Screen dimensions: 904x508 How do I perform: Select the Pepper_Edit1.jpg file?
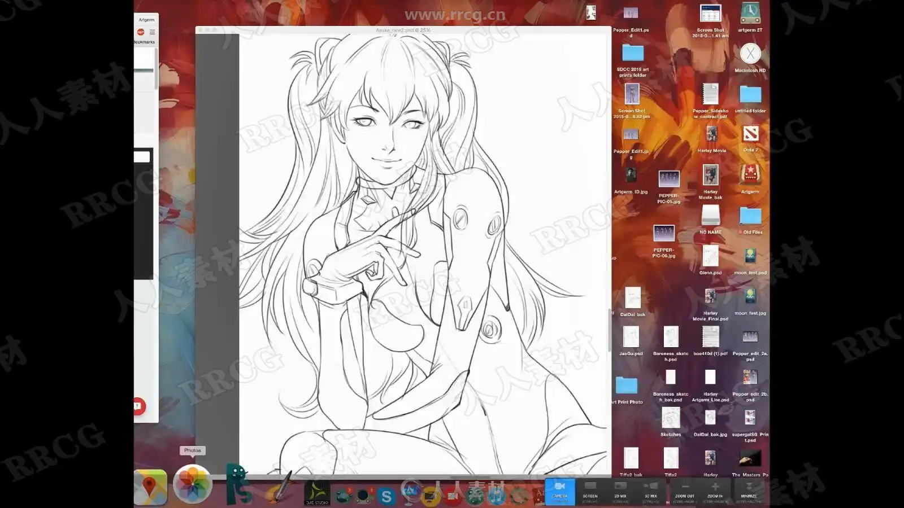(631, 134)
